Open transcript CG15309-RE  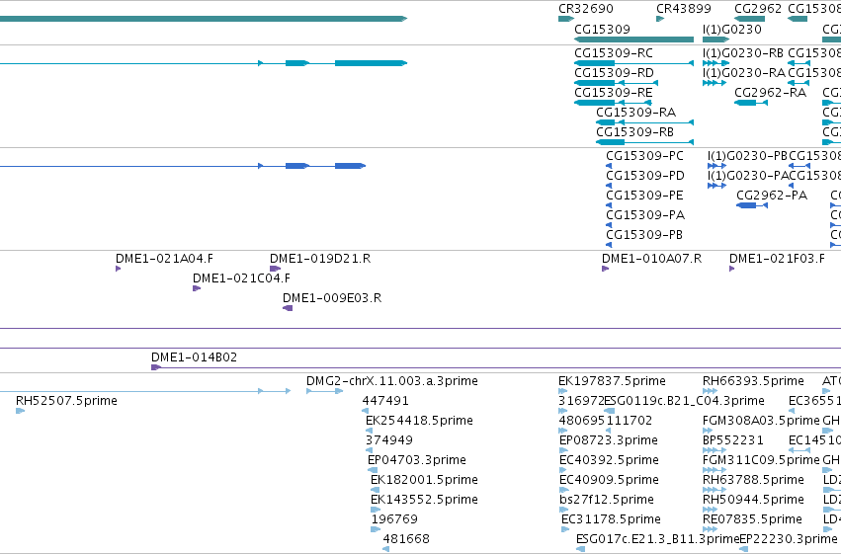click(x=614, y=93)
